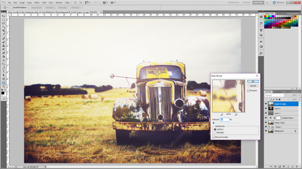This screenshot has width=302, height=169.
Task: Toggle the Preview checkbox in Add Noise
Action: [248, 91]
